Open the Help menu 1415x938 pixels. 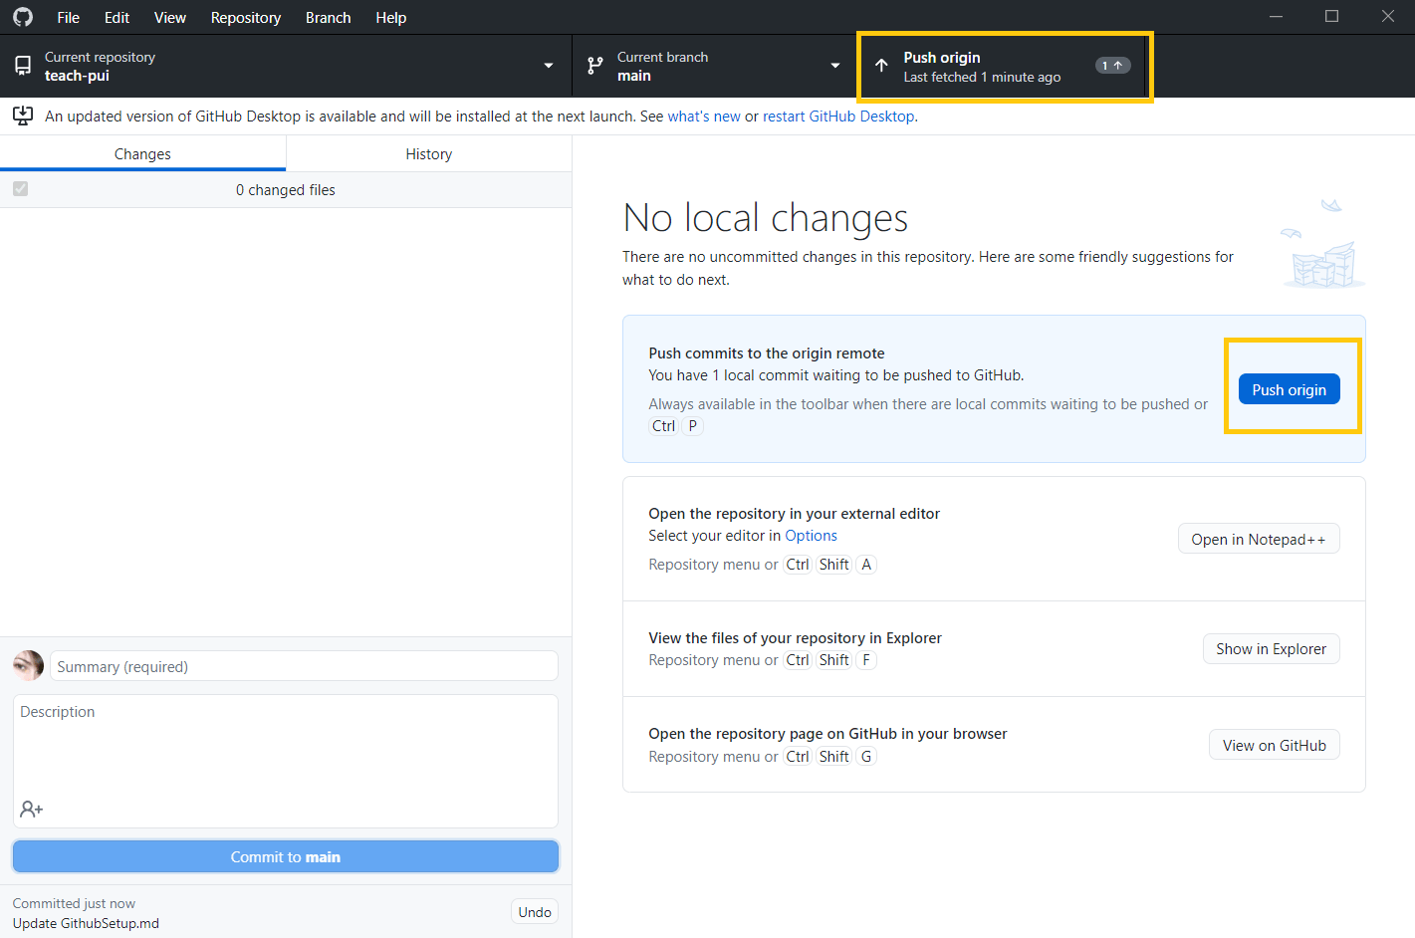point(391,17)
